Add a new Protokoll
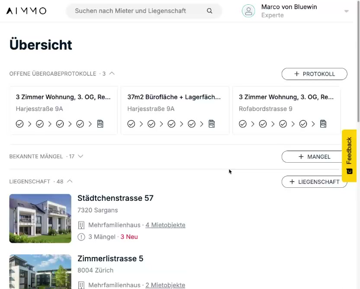 [x=314, y=74]
